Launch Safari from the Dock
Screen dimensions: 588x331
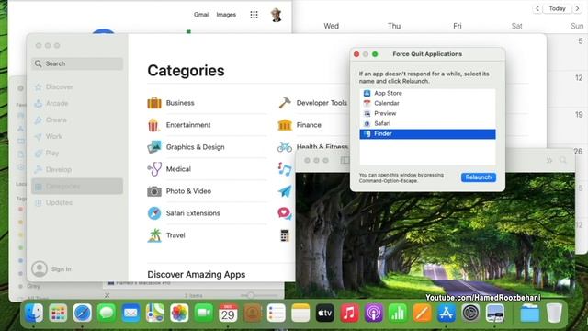point(82,313)
